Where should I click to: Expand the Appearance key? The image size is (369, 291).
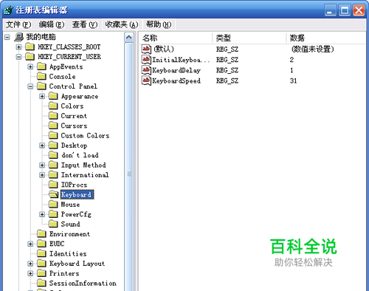click(x=42, y=96)
